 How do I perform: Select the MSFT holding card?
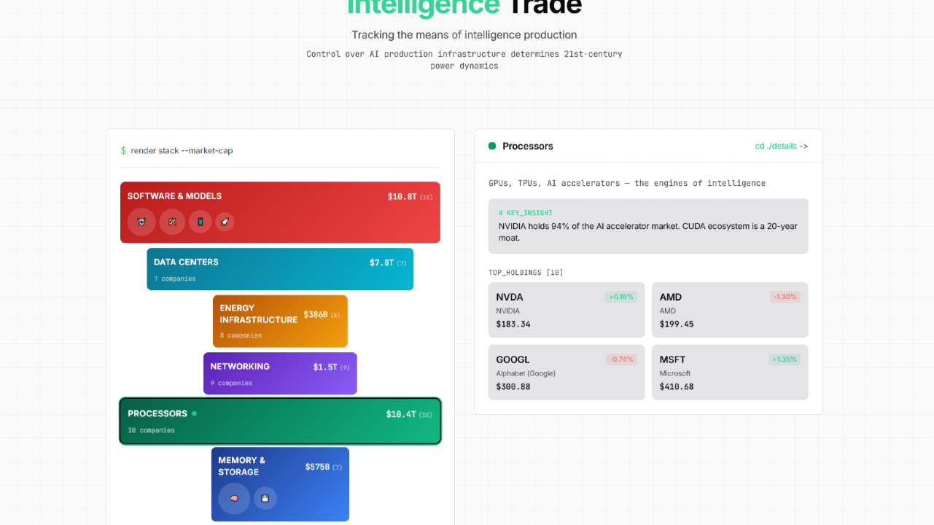[730, 372]
